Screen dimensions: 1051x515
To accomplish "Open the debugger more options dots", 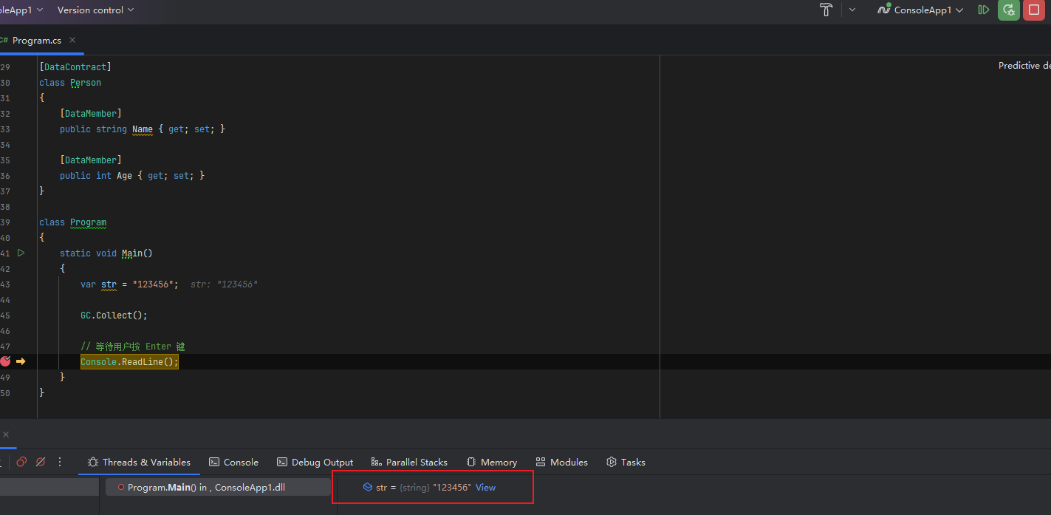I will click(x=60, y=462).
